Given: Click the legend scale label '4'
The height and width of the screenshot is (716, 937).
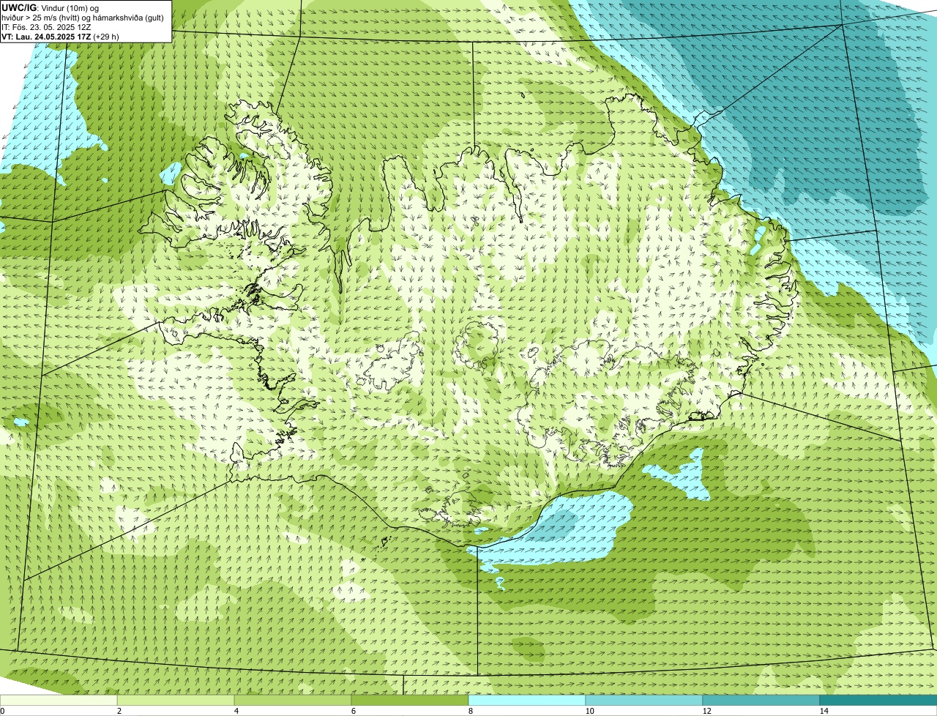Looking at the screenshot, I should [236, 711].
